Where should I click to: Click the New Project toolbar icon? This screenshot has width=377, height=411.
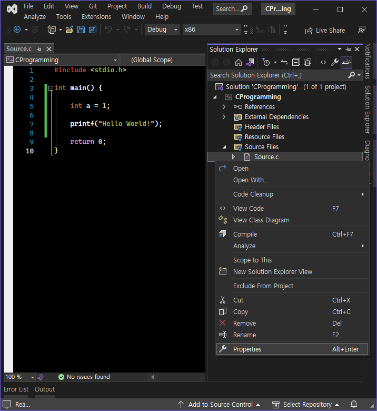click(52, 30)
